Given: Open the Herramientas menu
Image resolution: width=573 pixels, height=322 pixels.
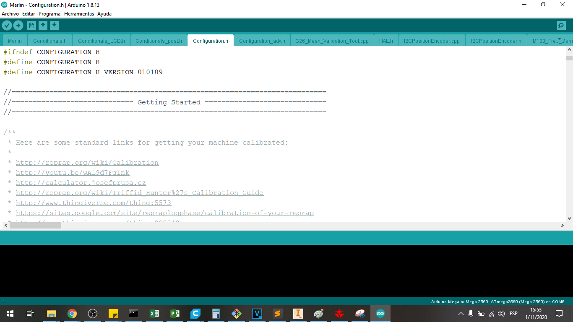Looking at the screenshot, I should pos(79,14).
